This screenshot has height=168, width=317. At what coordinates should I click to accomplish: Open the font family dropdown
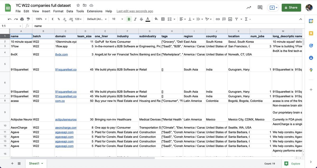click(x=97, y=19)
